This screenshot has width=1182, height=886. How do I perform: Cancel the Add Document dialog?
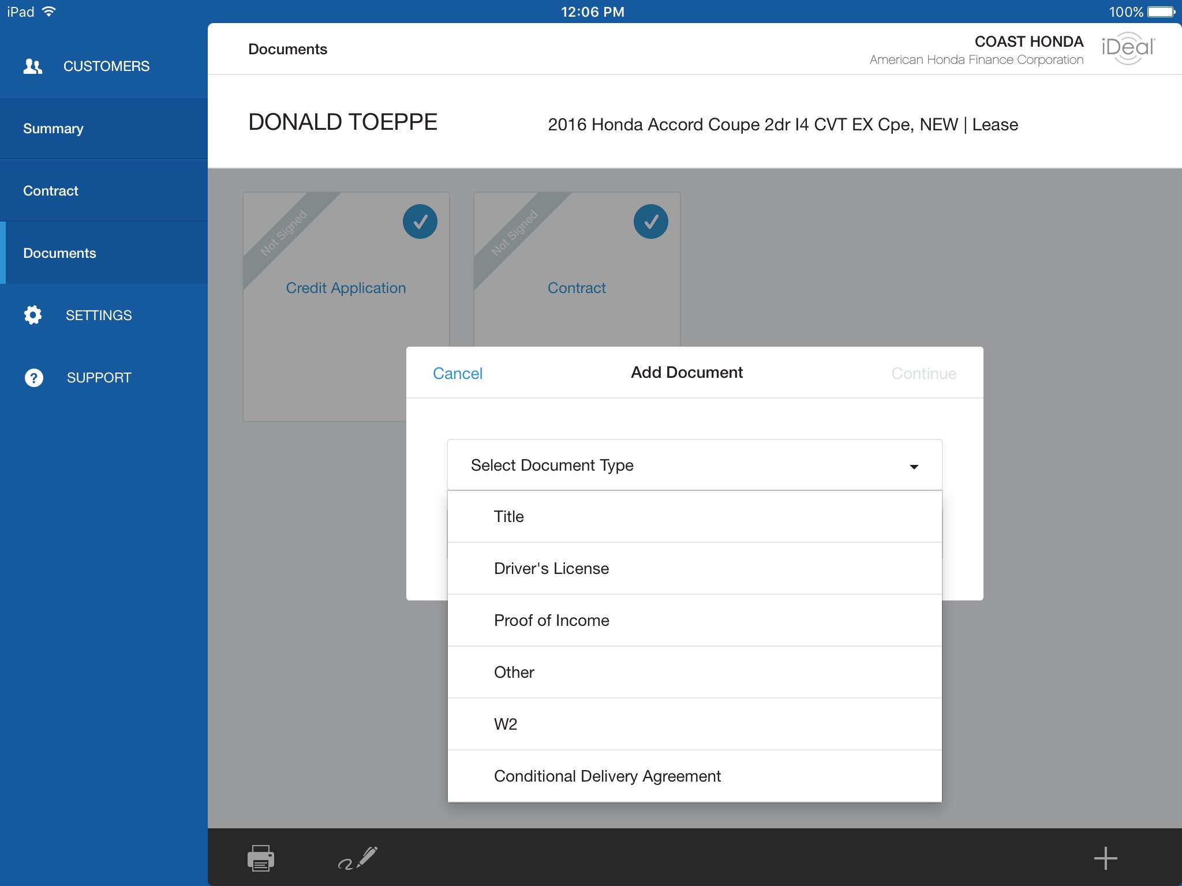pyautogui.click(x=457, y=373)
